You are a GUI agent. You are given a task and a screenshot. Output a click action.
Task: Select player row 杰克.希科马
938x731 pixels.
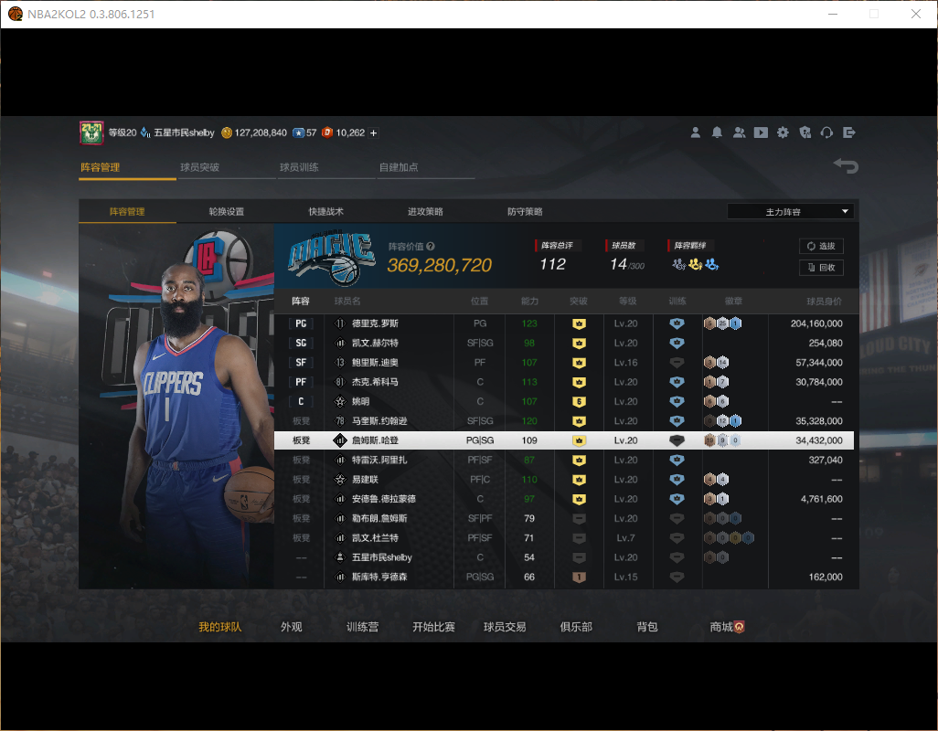click(x=564, y=382)
